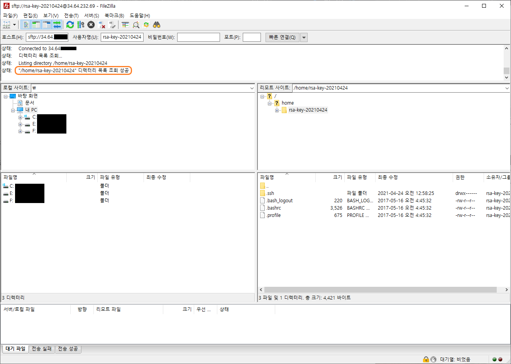This screenshot has height=364, width=511.
Task: Select 바탕 화면 in the local tree
Action: pyautogui.click(x=28, y=96)
